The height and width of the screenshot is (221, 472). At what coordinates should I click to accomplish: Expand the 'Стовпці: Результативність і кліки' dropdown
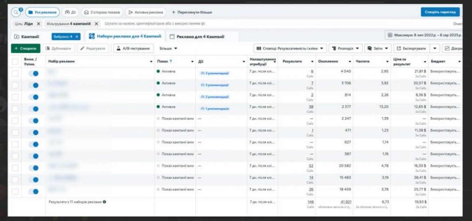(290, 48)
